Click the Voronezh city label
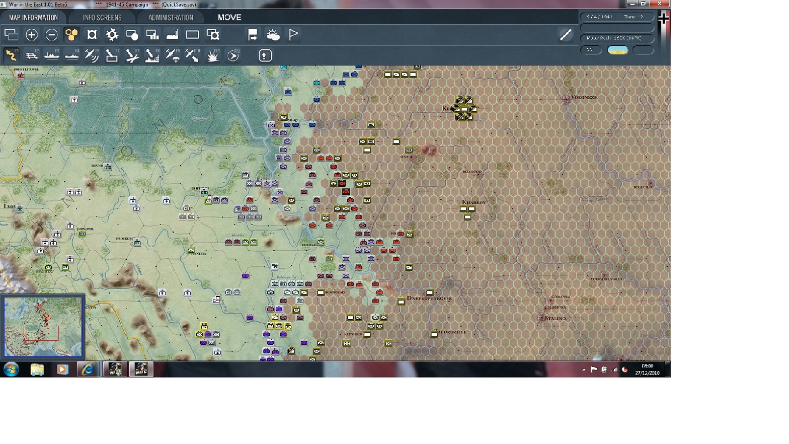 pos(584,97)
